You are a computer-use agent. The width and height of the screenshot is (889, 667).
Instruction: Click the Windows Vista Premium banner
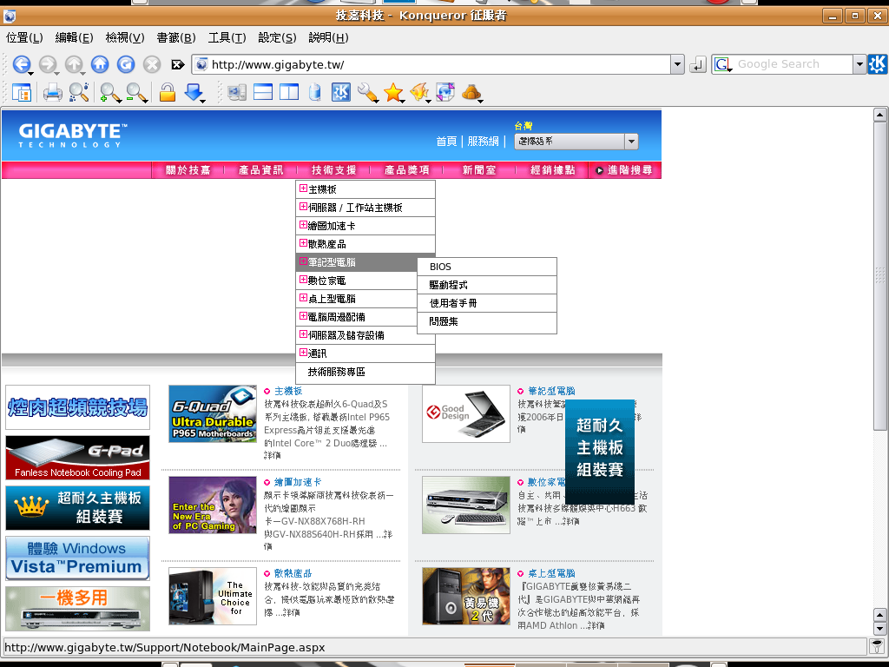[x=77, y=558]
